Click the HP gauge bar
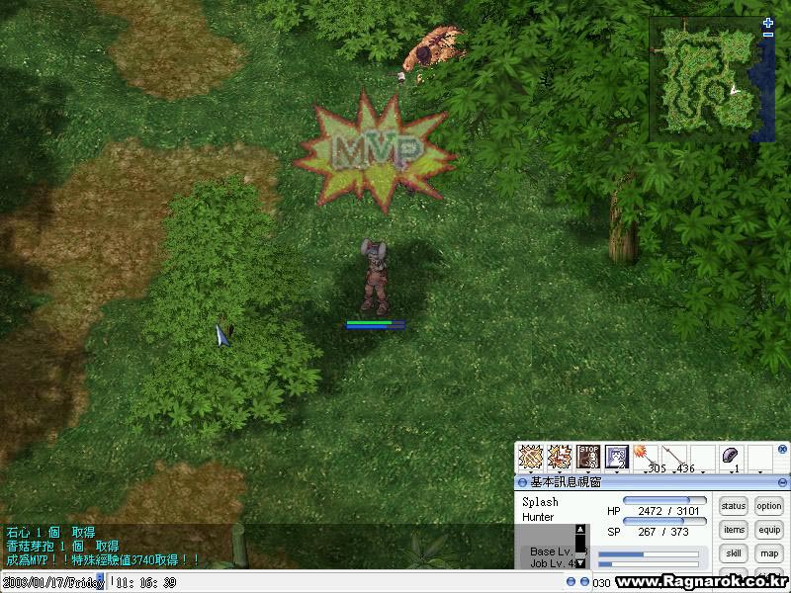 click(664, 500)
